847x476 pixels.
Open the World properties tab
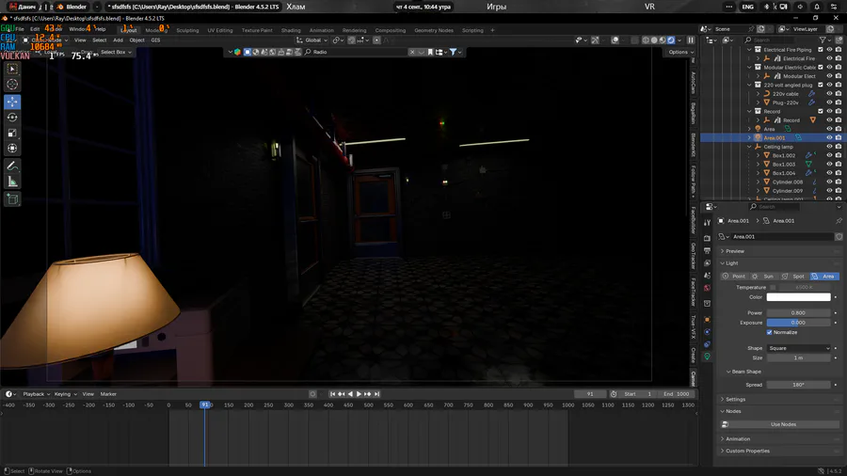pos(707,288)
